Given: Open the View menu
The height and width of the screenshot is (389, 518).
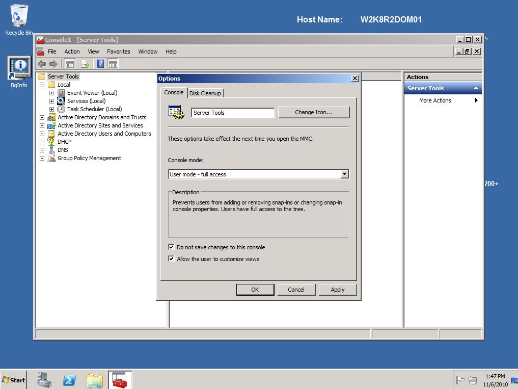Looking at the screenshot, I should point(93,51).
